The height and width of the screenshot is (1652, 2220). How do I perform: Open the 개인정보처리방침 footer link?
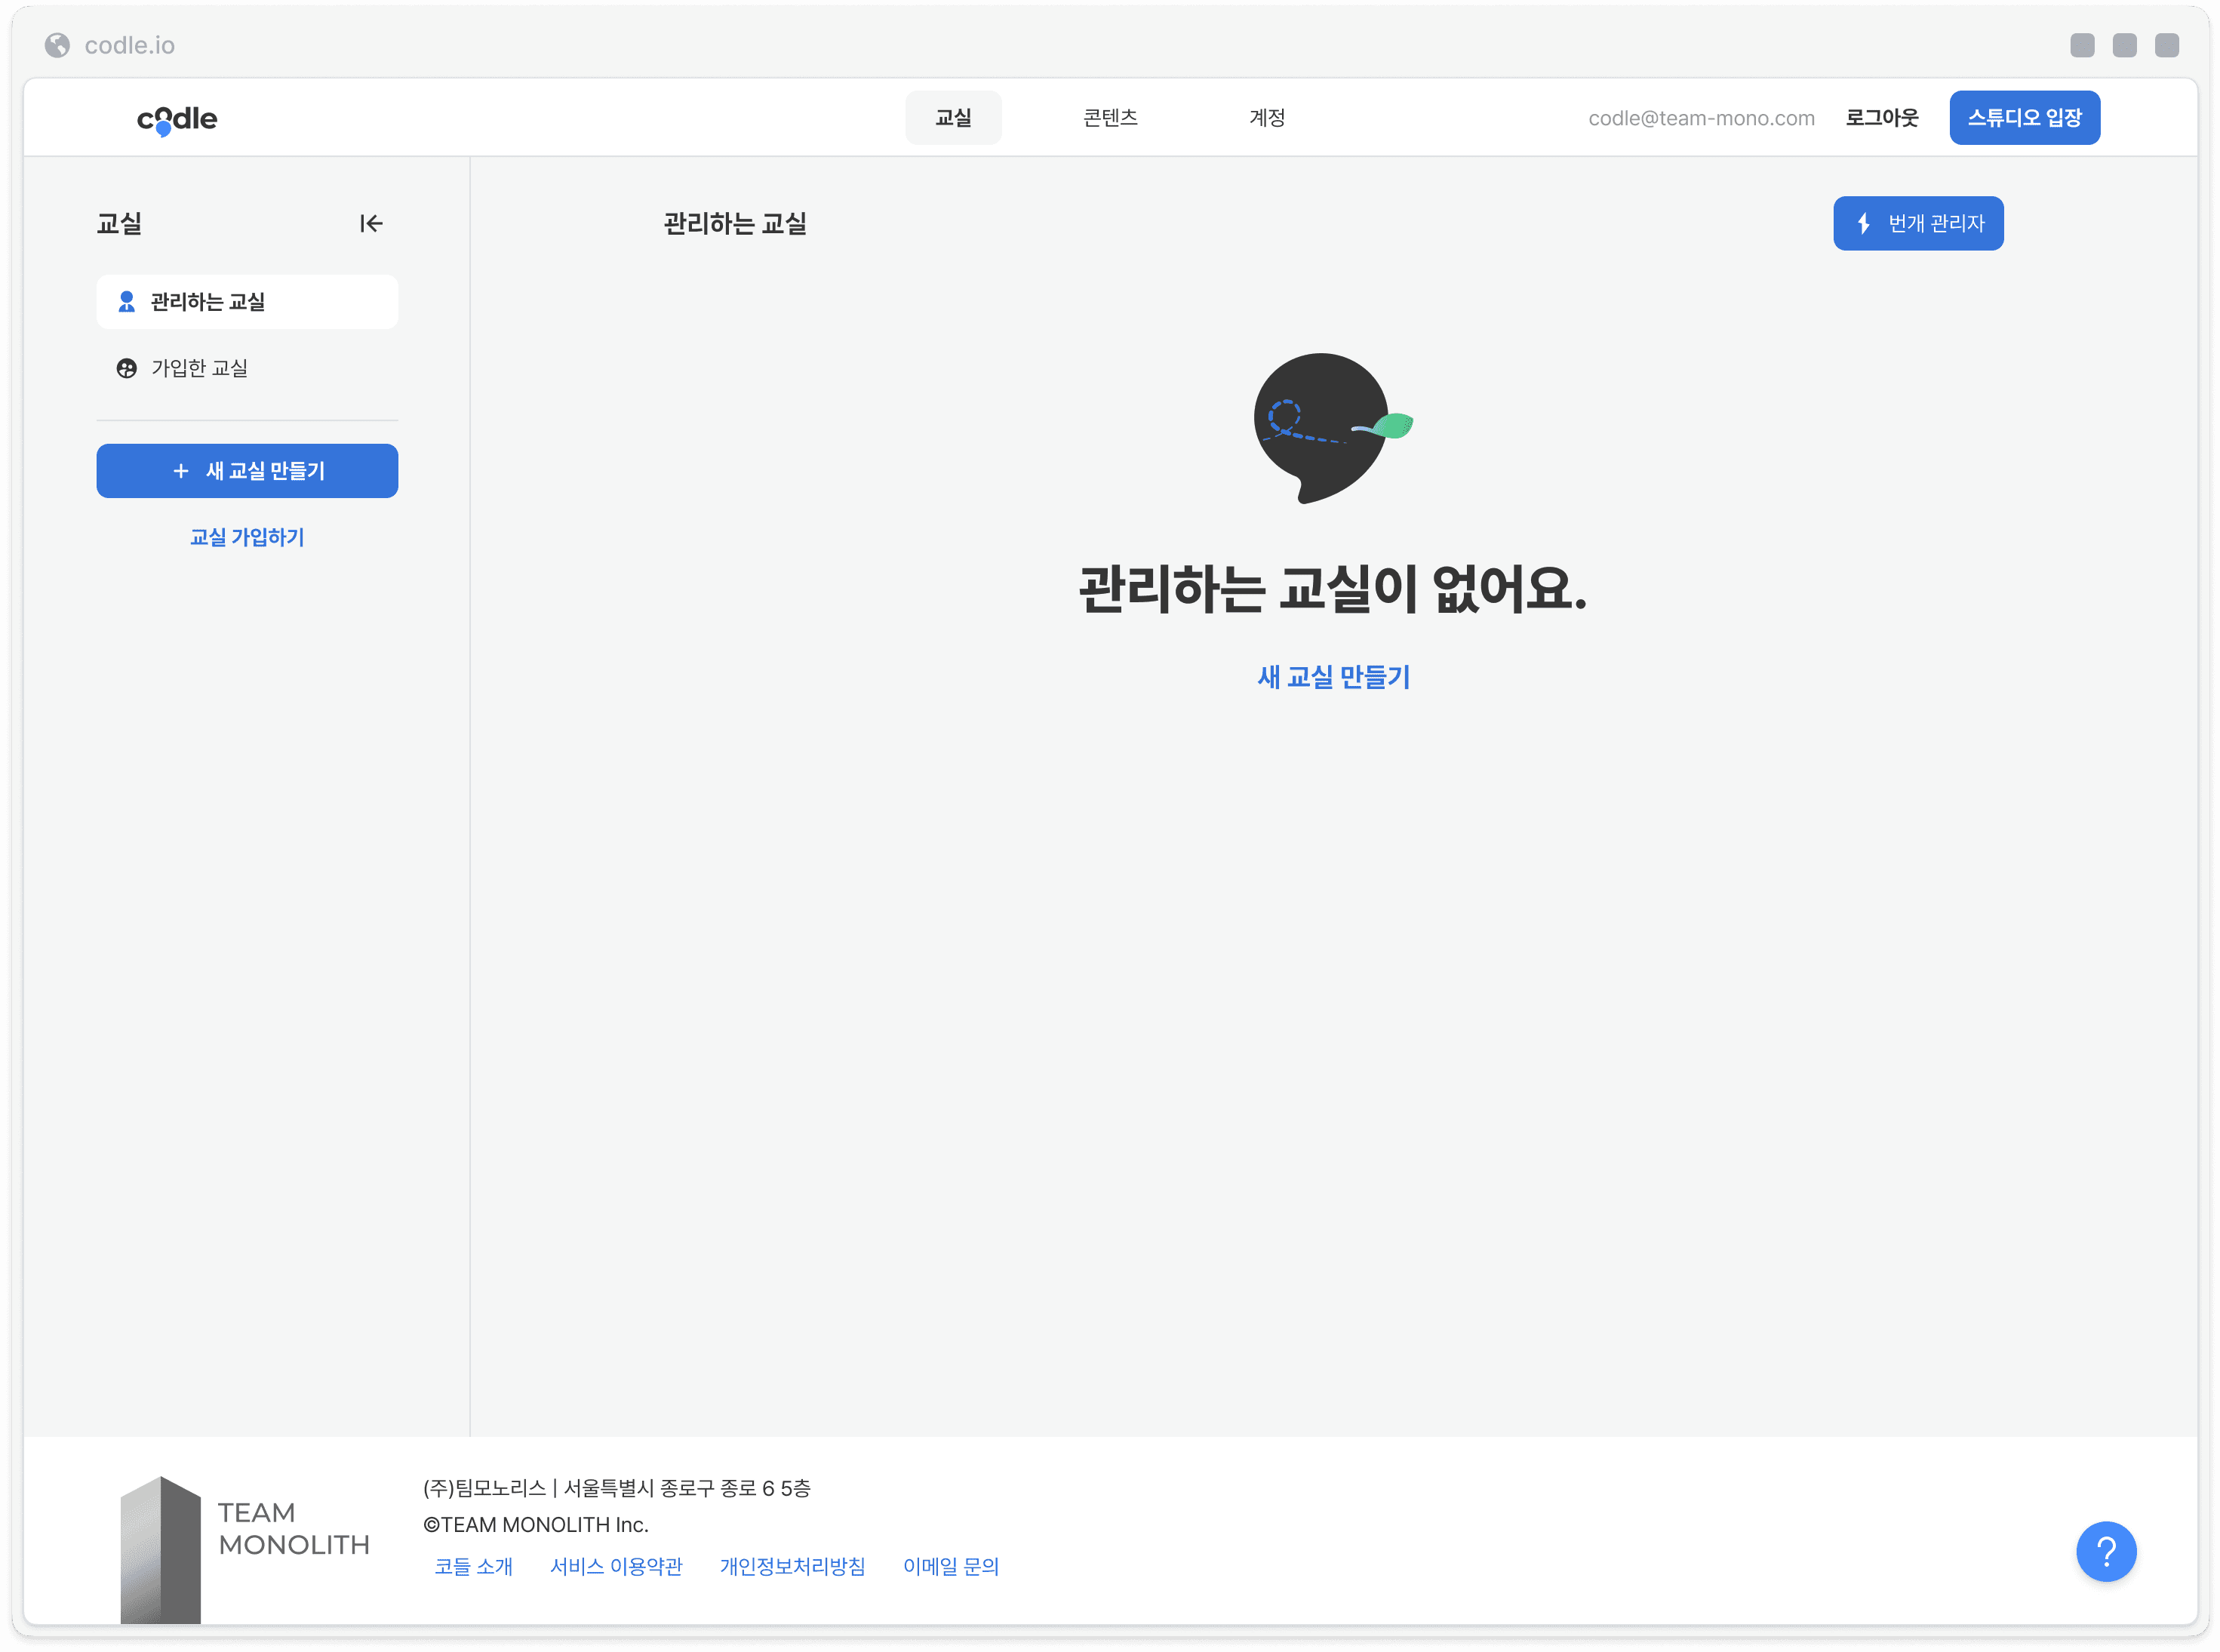[792, 1566]
